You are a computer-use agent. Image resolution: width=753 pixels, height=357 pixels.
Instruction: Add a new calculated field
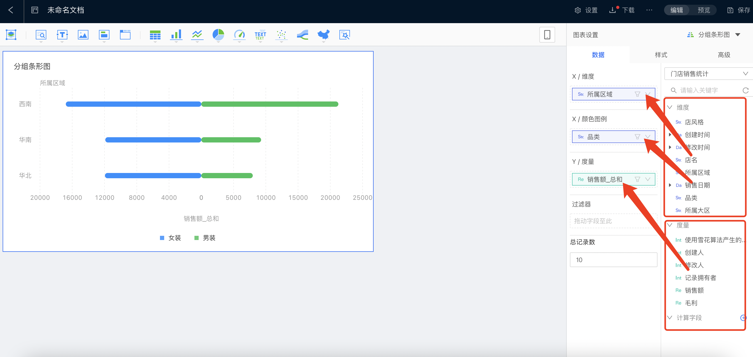tap(743, 318)
